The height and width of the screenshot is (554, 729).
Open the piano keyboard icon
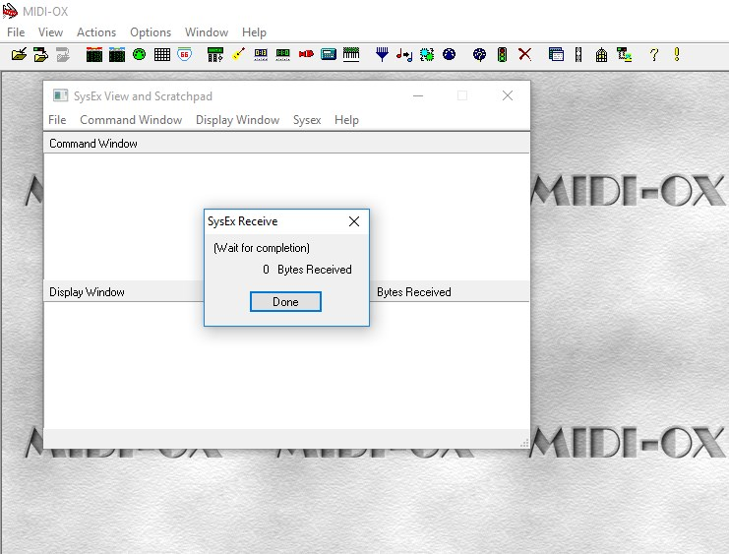coord(351,54)
